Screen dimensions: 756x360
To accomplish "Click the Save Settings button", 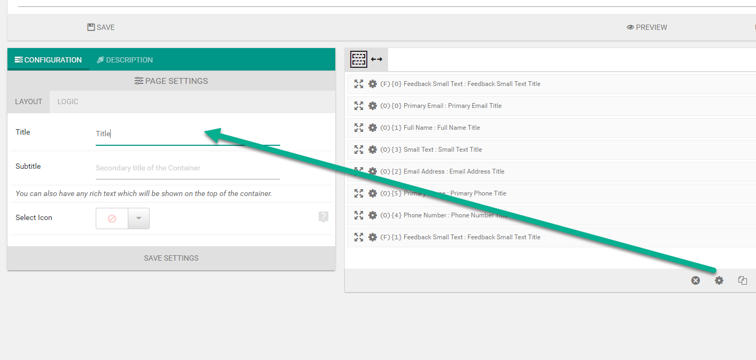I will [171, 258].
